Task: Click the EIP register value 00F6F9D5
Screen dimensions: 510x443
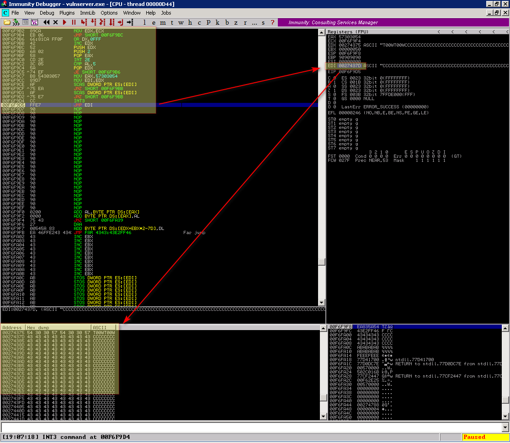Action: click(x=349, y=72)
